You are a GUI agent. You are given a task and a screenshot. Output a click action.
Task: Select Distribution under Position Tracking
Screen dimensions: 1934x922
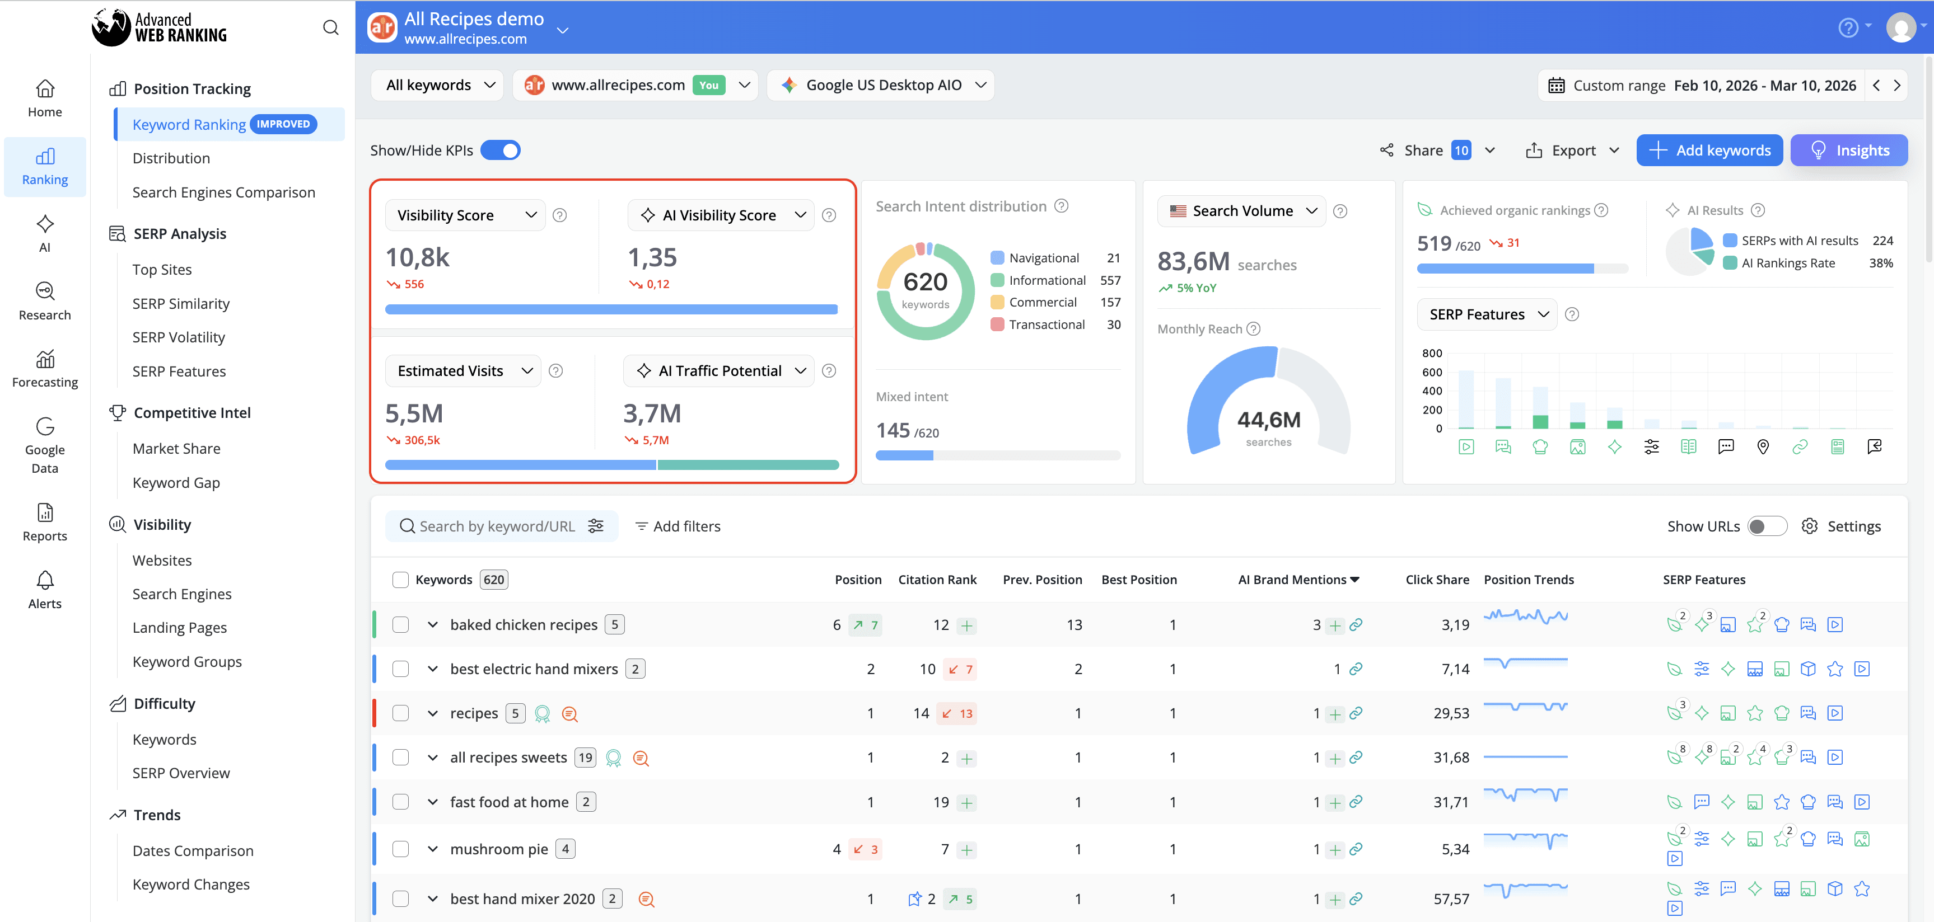tap(171, 158)
